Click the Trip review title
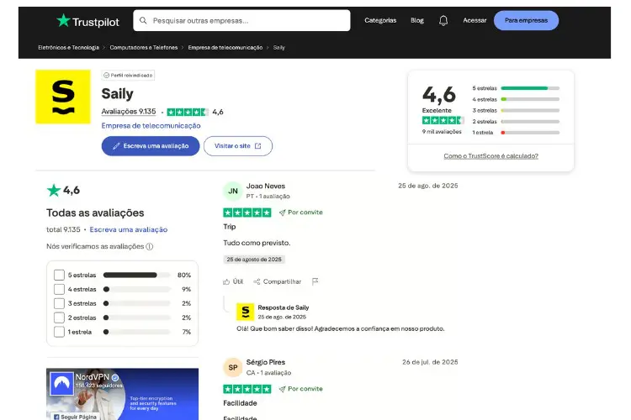This screenshot has height=420, width=631. (x=230, y=227)
